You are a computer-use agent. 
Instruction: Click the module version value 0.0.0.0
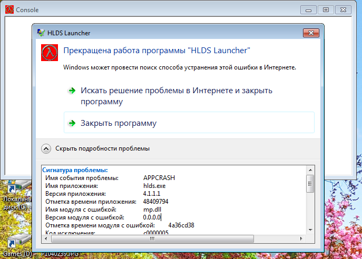pyautogui.click(x=152, y=217)
